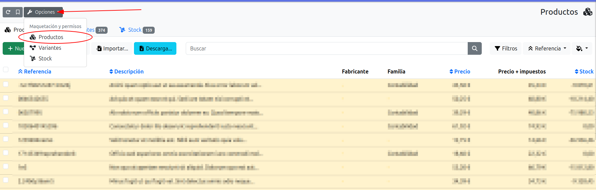Check the first product row checkbox
The height and width of the screenshot is (190, 596).
(6, 84)
